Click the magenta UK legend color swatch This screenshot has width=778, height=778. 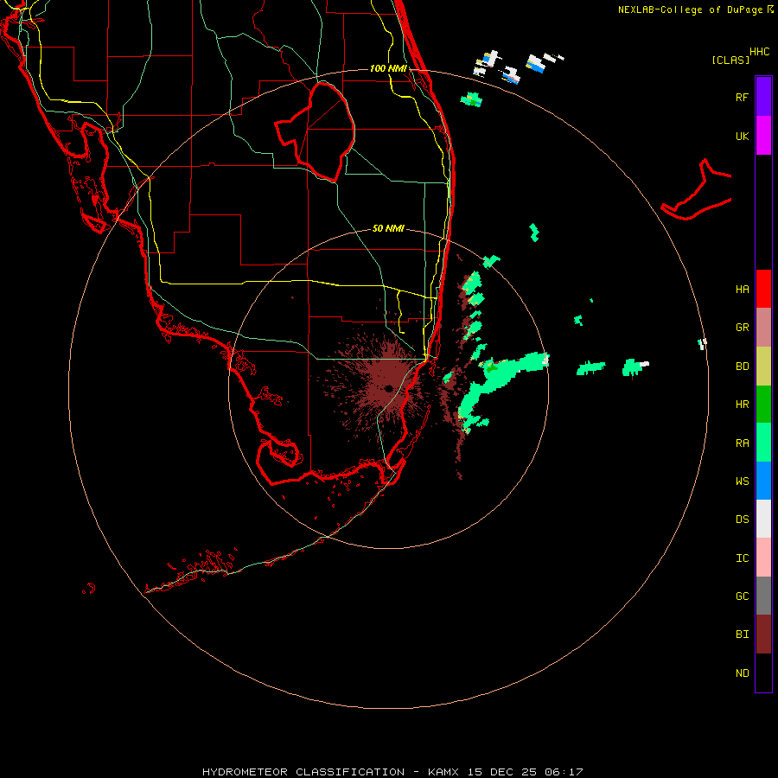[x=763, y=136]
